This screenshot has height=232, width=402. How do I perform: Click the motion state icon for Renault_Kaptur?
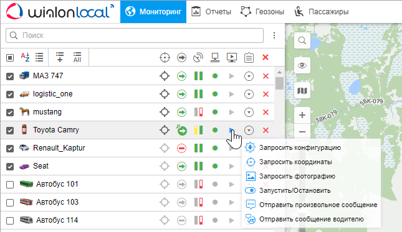click(181, 148)
